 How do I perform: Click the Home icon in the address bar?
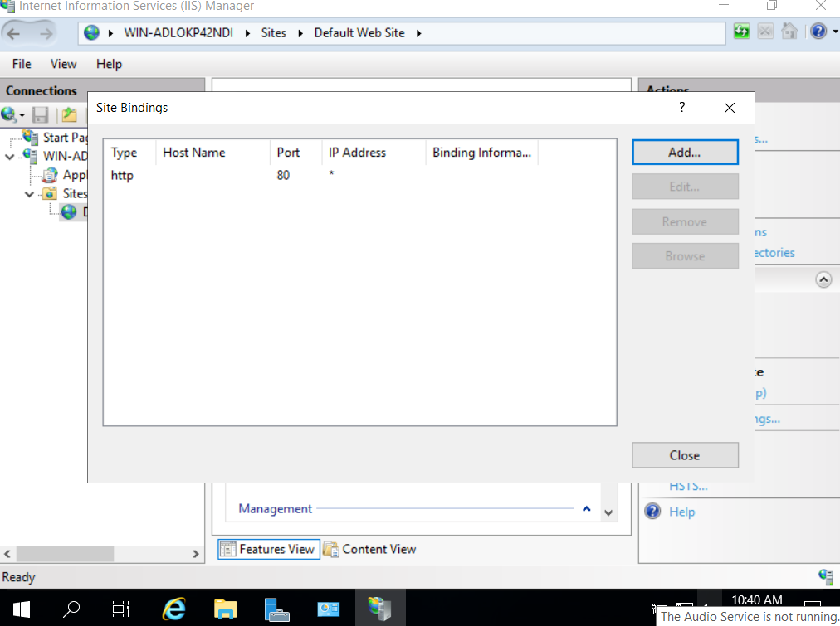point(789,32)
